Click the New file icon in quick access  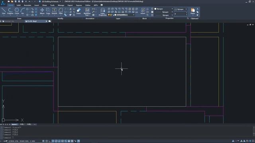point(9,2)
